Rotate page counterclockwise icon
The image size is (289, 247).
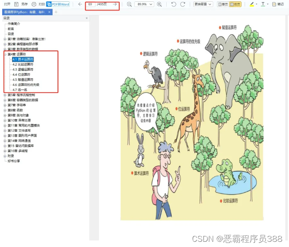[174, 4]
